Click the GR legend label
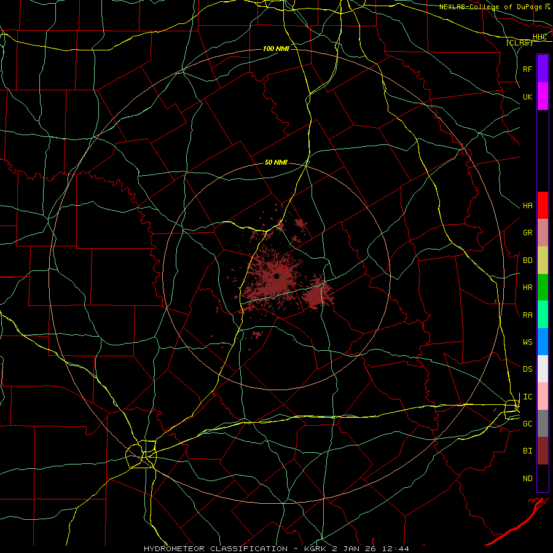This screenshot has height=553, width=553. pyautogui.click(x=528, y=233)
